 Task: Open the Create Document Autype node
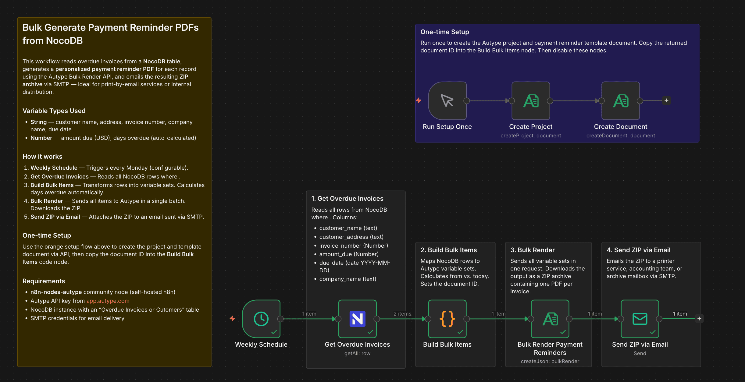tap(620, 101)
